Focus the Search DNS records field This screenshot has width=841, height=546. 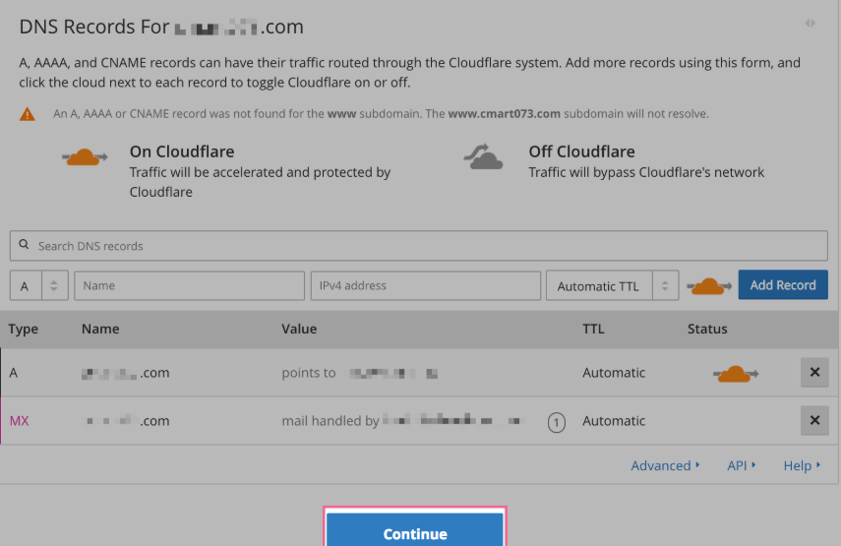tap(423, 246)
